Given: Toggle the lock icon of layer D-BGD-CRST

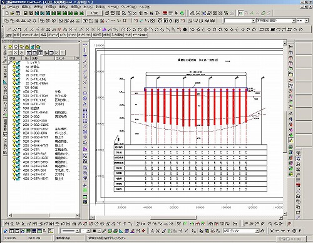Looking at the screenshot, I should (x=18, y=129).
